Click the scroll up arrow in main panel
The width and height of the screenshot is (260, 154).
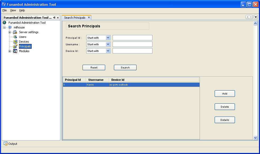(x=255, y=23)
